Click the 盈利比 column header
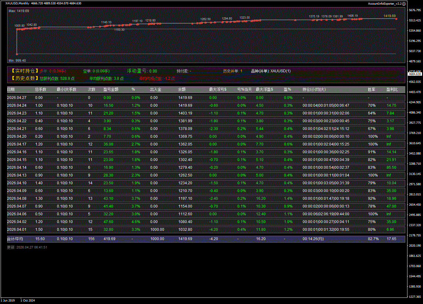 click(x=392, y=90)
